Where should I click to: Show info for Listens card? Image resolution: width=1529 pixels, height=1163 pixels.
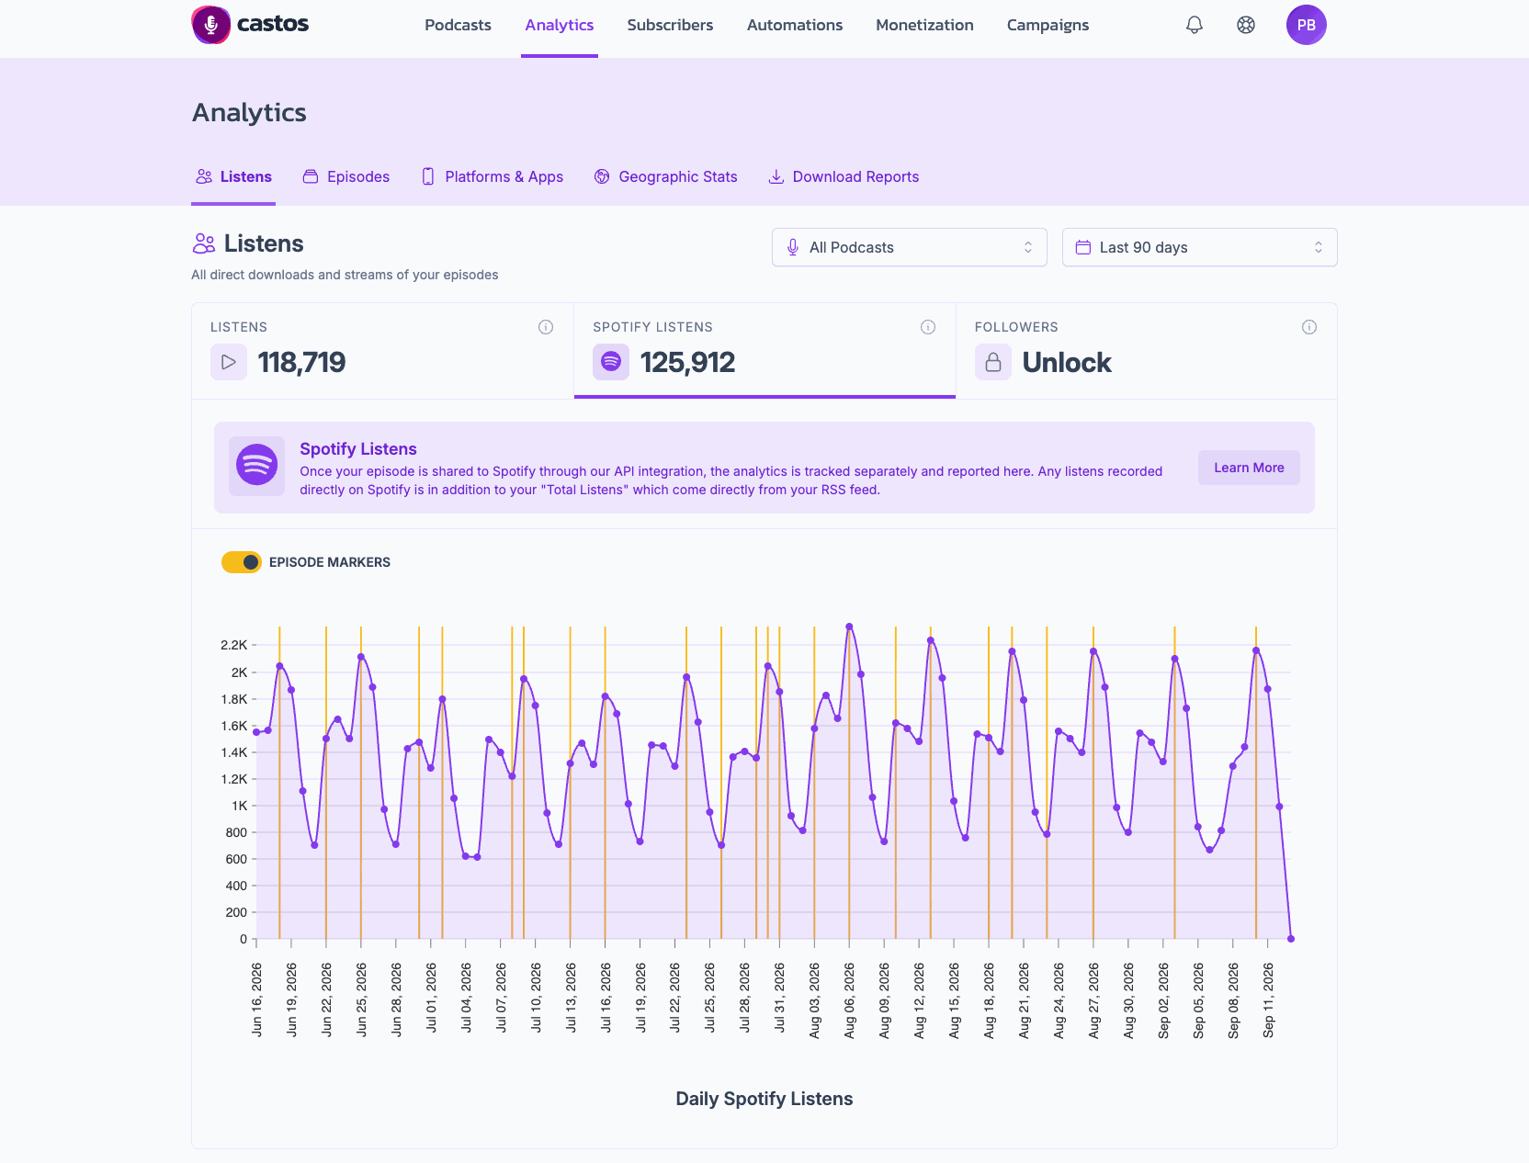(x=546, y=327)
